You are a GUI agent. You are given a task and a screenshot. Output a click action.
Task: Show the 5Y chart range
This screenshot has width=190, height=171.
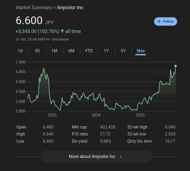click(123, 51)
